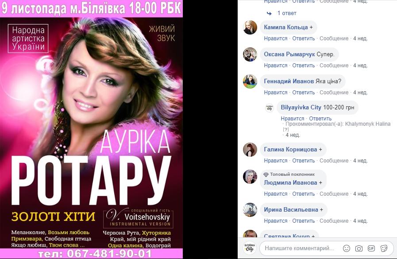This screenshot has width=397, height=259.
Task: Expand the 1 ответ reply thread
Action: [x=287, y=13]
